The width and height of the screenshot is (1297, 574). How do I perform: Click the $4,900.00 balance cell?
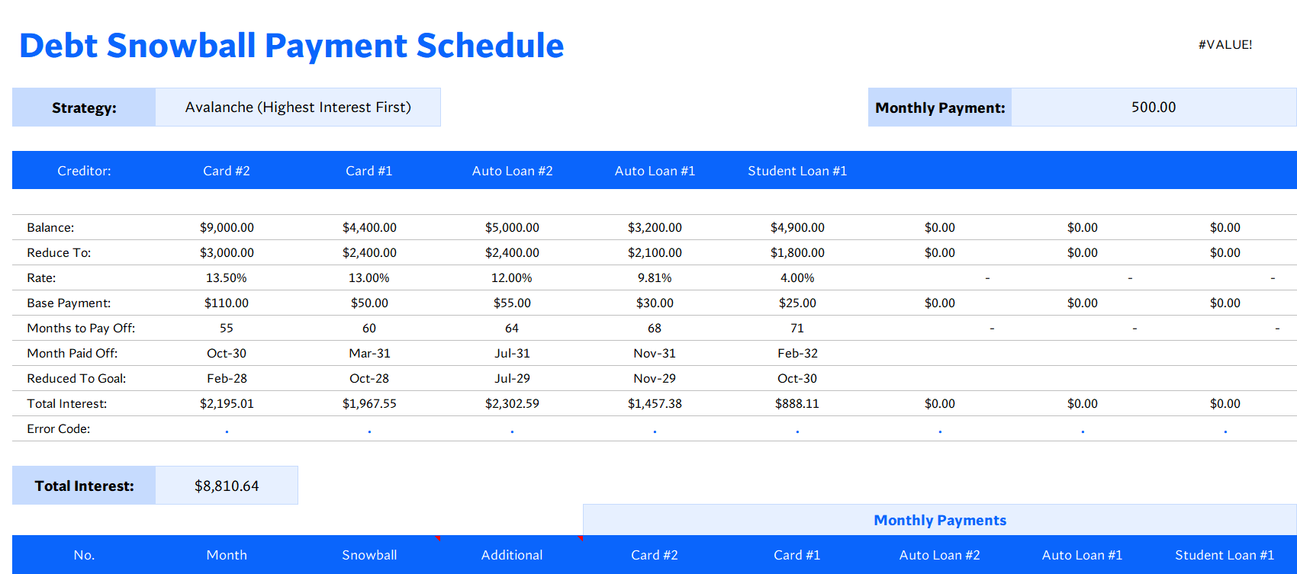(797, 227)
